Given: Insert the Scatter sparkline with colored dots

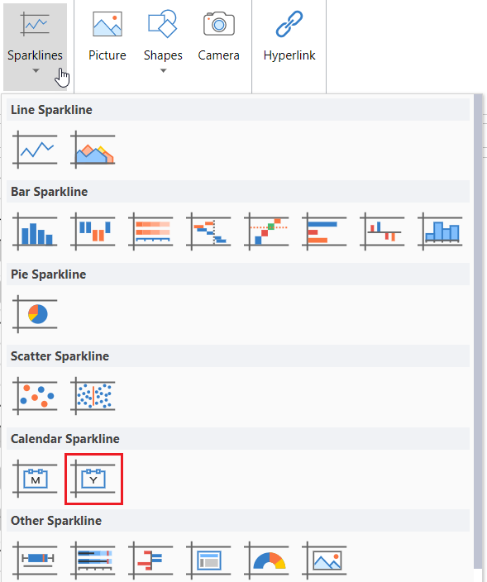Looking at the screenshot, I should 36,396.
